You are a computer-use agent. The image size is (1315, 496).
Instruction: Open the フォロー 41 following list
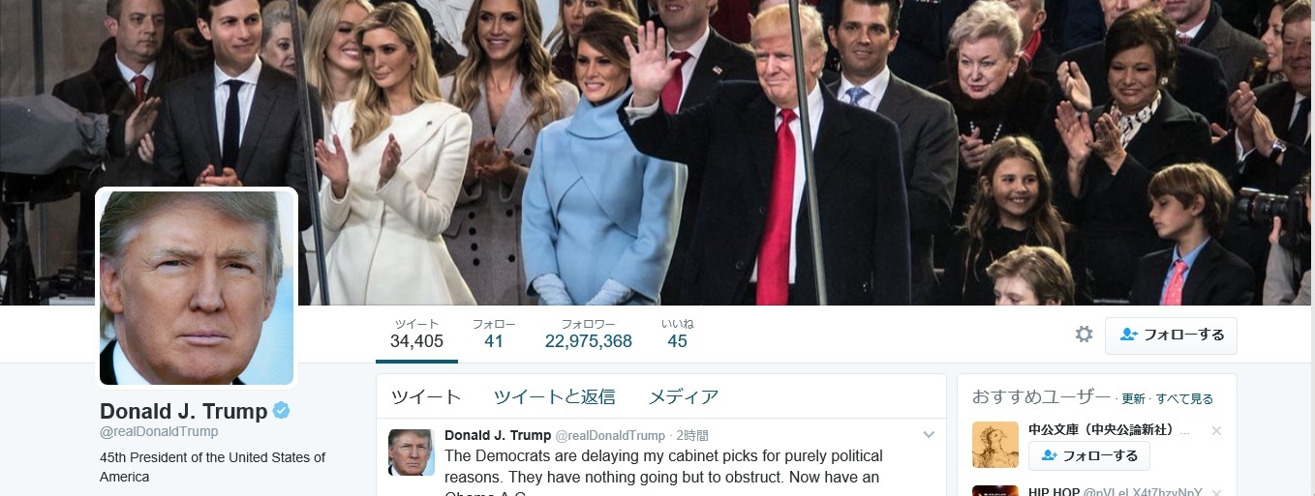[494, 334]
